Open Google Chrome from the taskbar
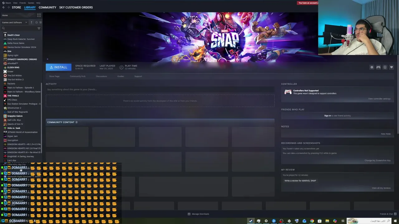The height and width of the screenshot is (224, 399). click(312, 221)
